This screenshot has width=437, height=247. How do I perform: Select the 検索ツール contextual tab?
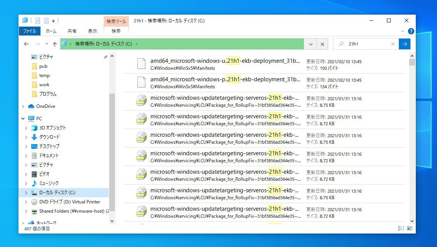pos(116,21)
